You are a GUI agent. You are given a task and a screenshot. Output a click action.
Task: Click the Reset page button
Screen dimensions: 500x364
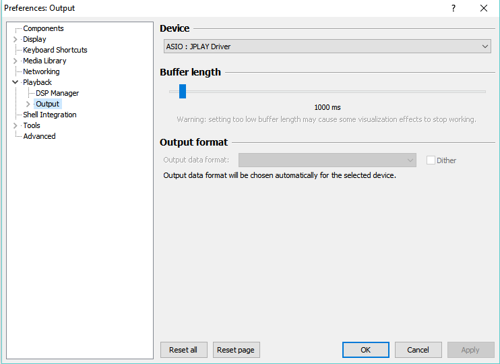point(236,350)
